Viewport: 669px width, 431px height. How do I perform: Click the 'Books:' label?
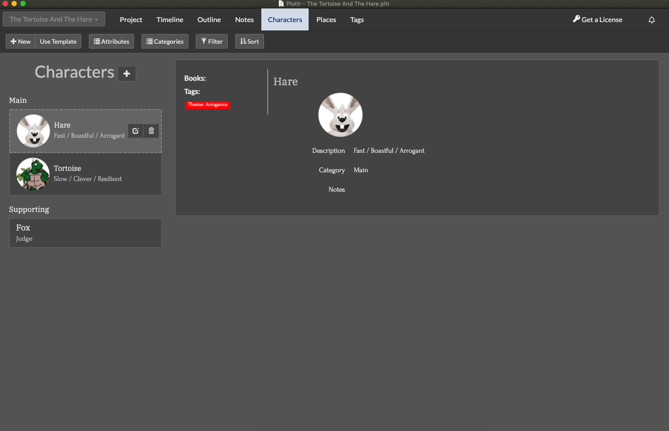point(195,78)
